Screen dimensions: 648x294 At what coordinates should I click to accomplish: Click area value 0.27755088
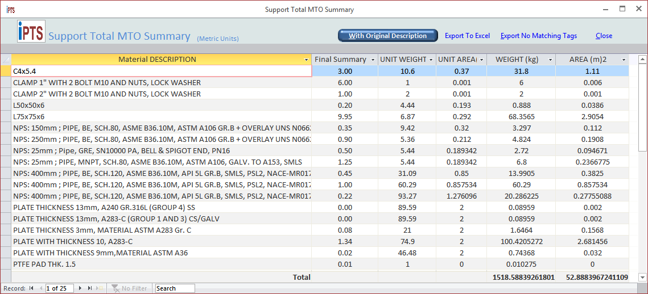pyautogui.click(x=592, y=196)
